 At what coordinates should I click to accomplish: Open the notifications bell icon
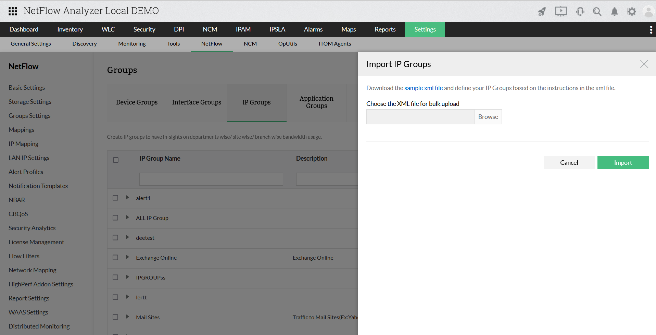pos(614,12)
